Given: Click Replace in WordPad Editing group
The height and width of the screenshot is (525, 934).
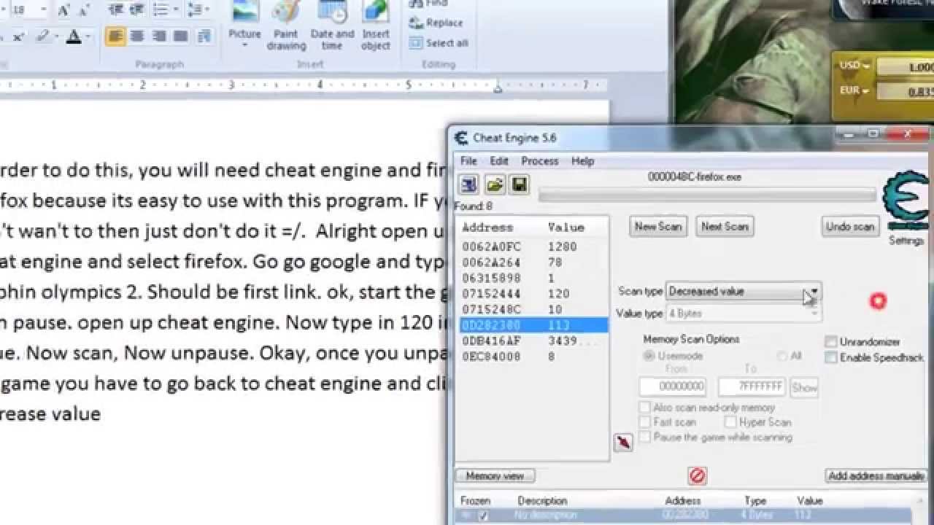Looking at the screenshot, I should pos(436,23).
